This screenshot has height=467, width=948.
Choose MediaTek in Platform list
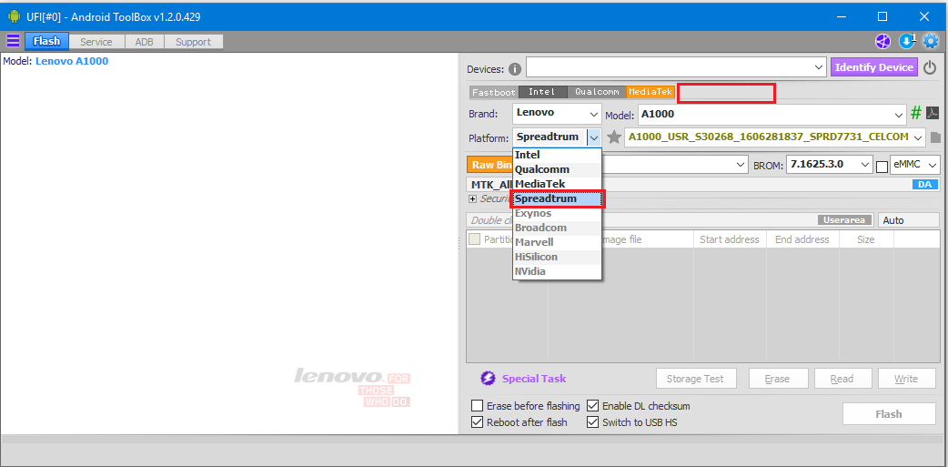557,184
